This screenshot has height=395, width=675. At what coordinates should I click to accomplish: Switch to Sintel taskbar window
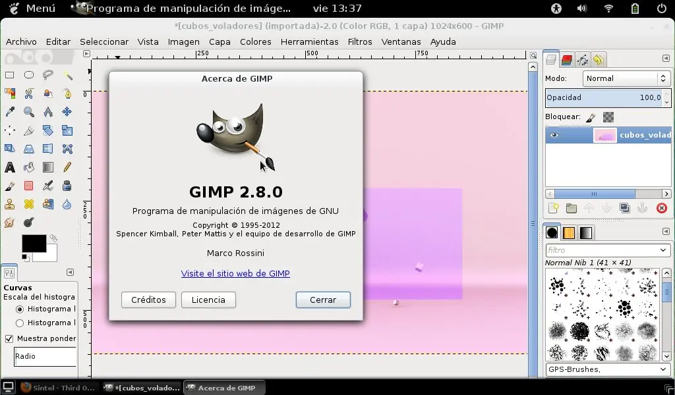[57, 388]
